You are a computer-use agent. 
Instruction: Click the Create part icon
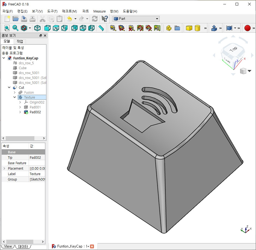point(169,28)
